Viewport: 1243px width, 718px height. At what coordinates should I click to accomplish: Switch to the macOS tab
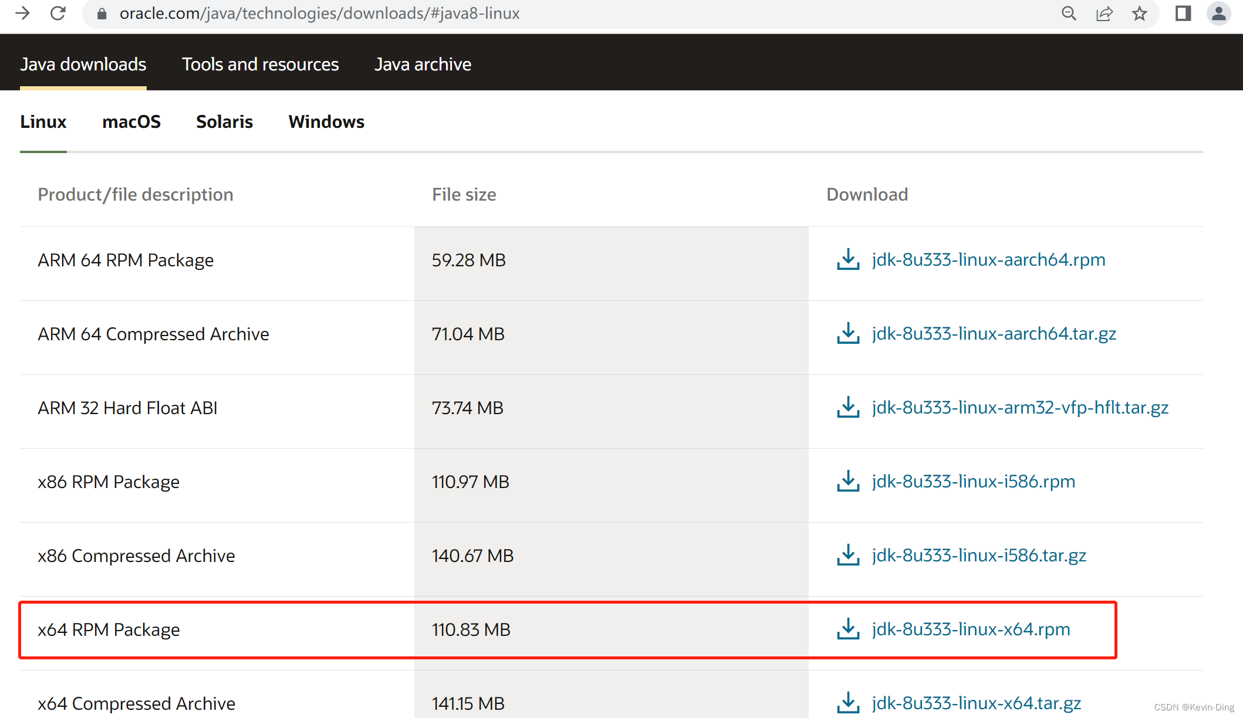click(x=131, y=121)
